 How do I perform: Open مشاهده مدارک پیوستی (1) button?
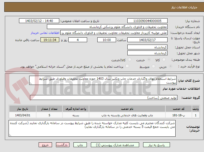pyautogui.click(x=115, y=145)
